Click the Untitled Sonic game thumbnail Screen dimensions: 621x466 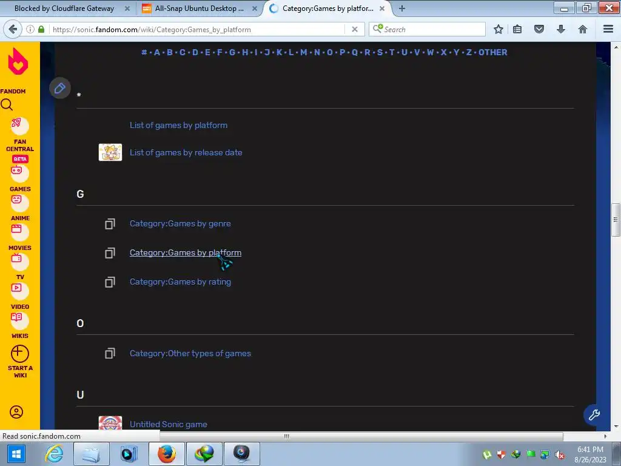110,423
